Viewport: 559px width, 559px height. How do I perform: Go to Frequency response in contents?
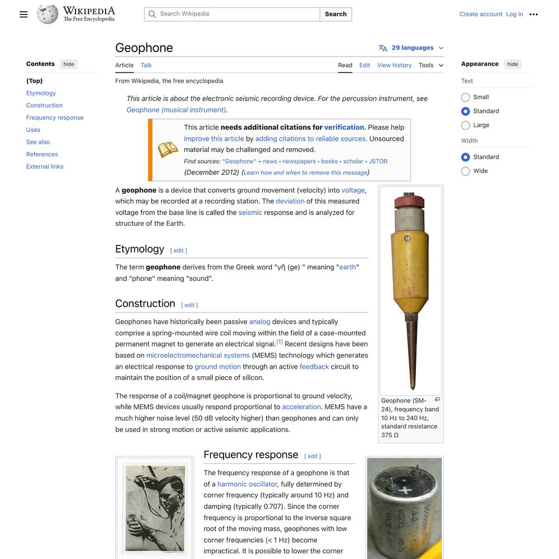click(x=55, y=117)
